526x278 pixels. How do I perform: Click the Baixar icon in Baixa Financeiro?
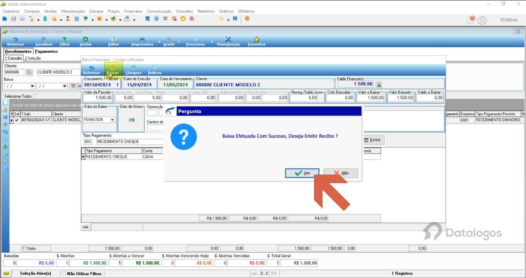[113, 68]
